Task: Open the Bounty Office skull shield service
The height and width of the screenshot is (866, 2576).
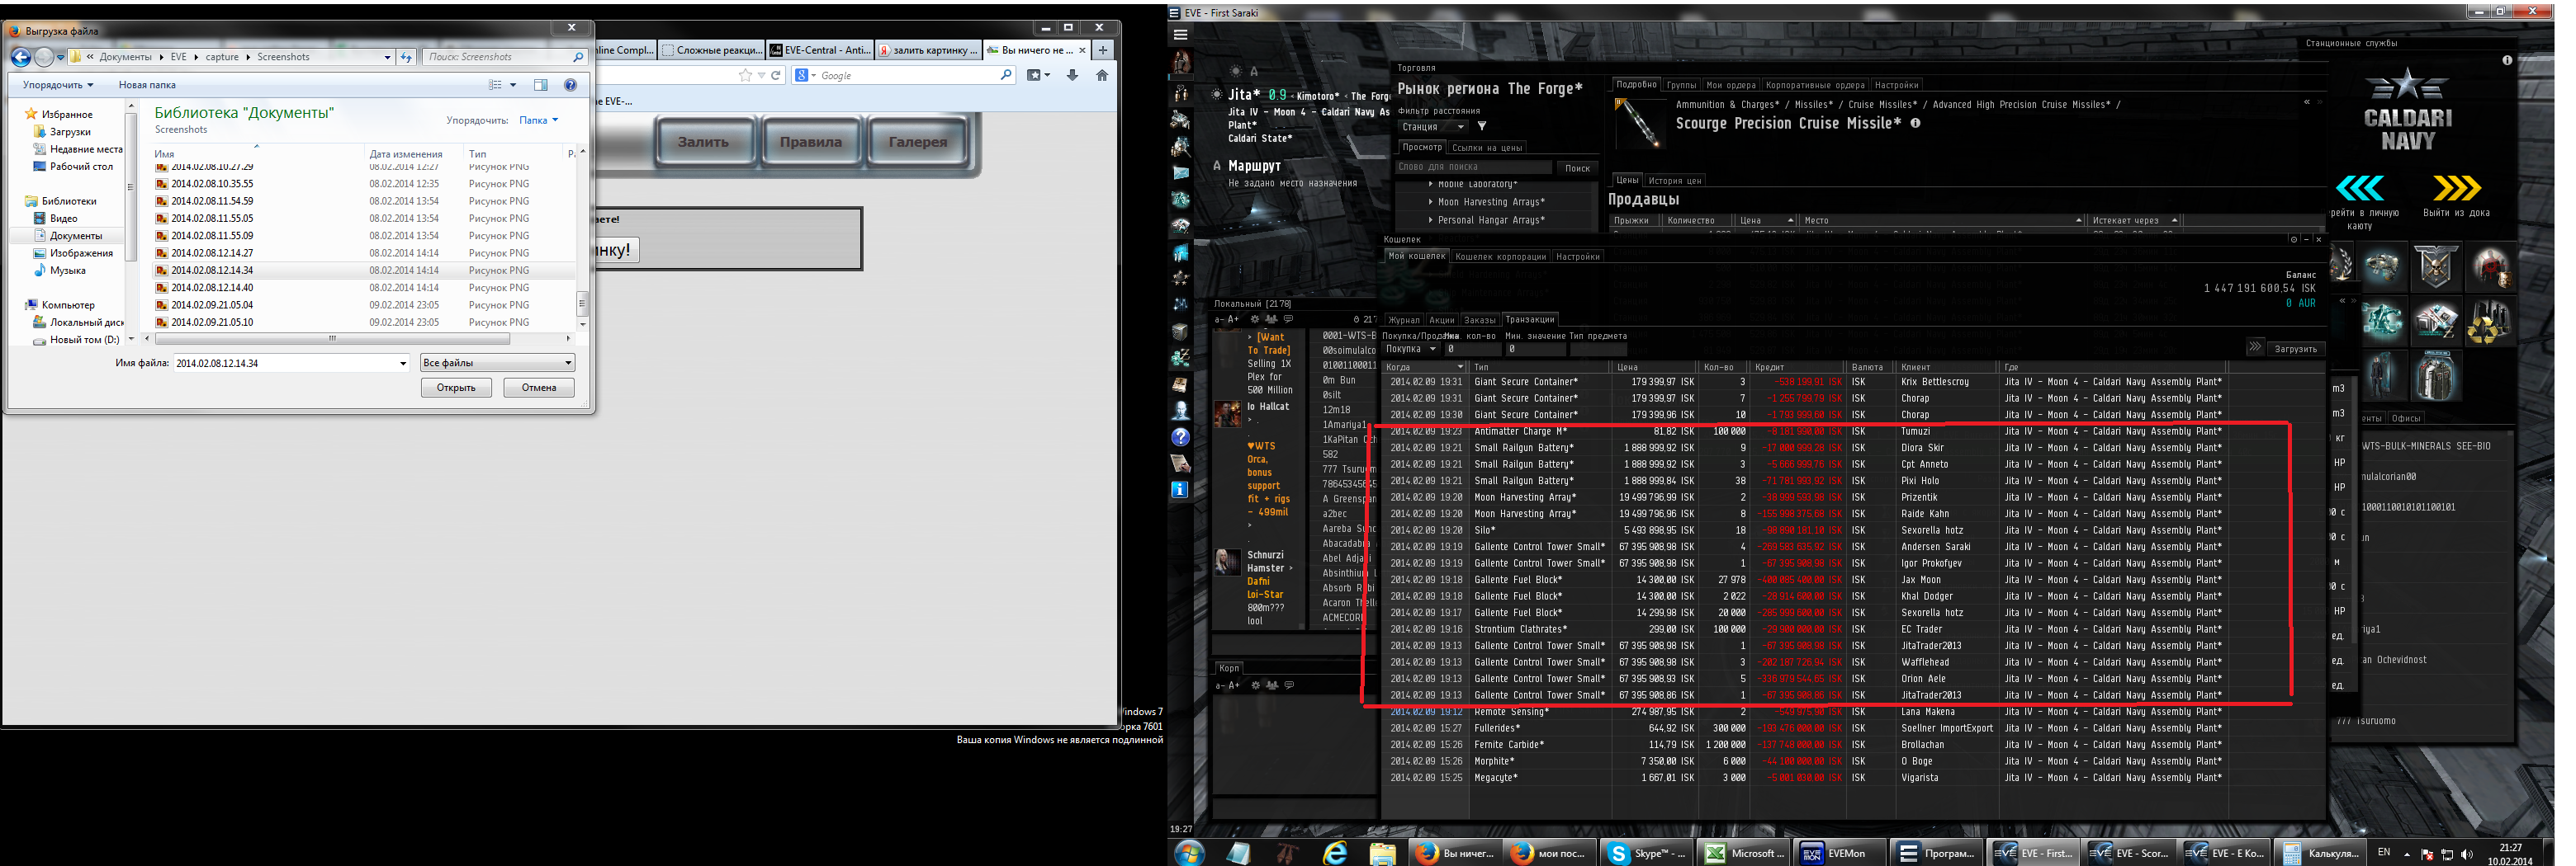Action: (2436, 266)
